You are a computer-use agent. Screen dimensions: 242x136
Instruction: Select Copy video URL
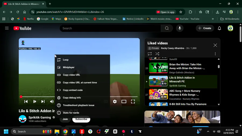click(82, 75)
